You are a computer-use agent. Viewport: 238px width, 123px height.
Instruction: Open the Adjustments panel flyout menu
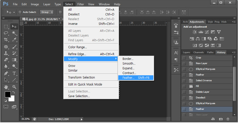pos(234,22)
